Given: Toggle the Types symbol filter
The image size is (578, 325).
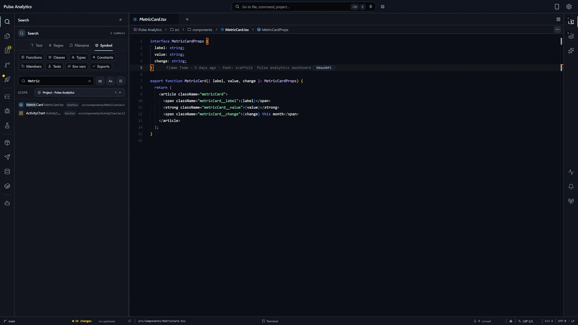Looking at the screenshot, I should 79,57.
